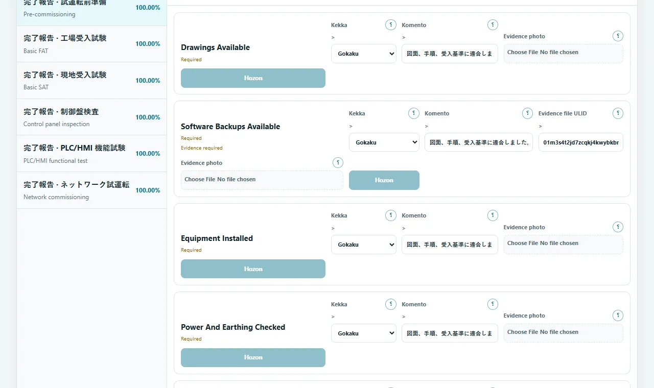Open Kekka dropdown for Software Backups Available

point(384,142)
